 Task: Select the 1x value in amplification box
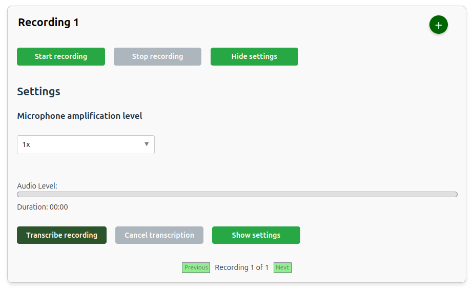[x=27, y=145]
